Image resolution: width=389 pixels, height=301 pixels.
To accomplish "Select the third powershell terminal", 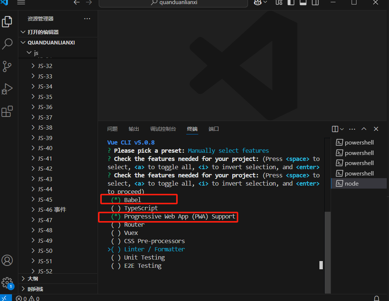I will (x=359, y=163).
